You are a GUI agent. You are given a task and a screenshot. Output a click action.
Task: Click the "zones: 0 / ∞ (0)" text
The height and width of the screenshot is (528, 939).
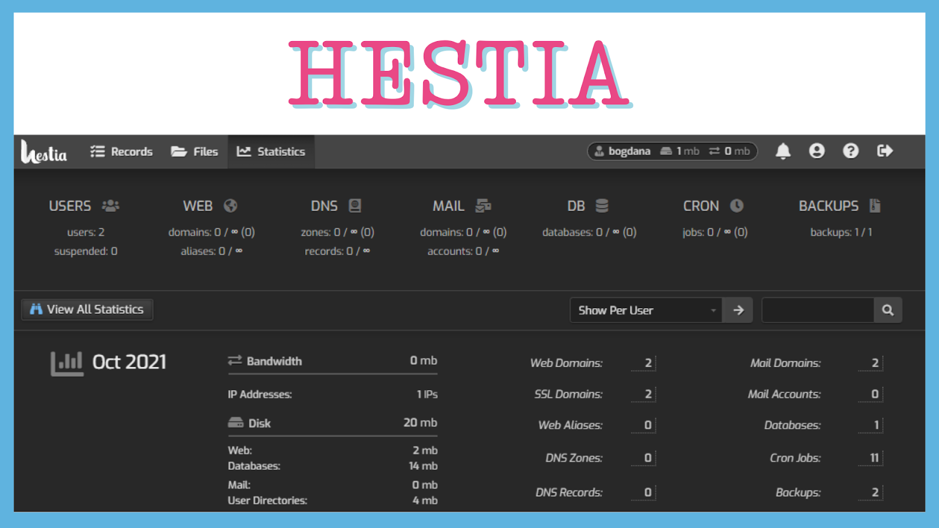click(337, 232)
